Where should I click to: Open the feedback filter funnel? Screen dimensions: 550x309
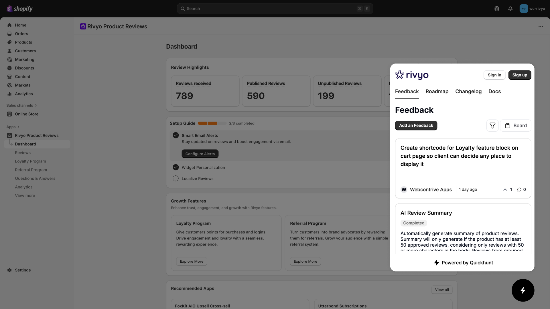[x=492, y=126]
